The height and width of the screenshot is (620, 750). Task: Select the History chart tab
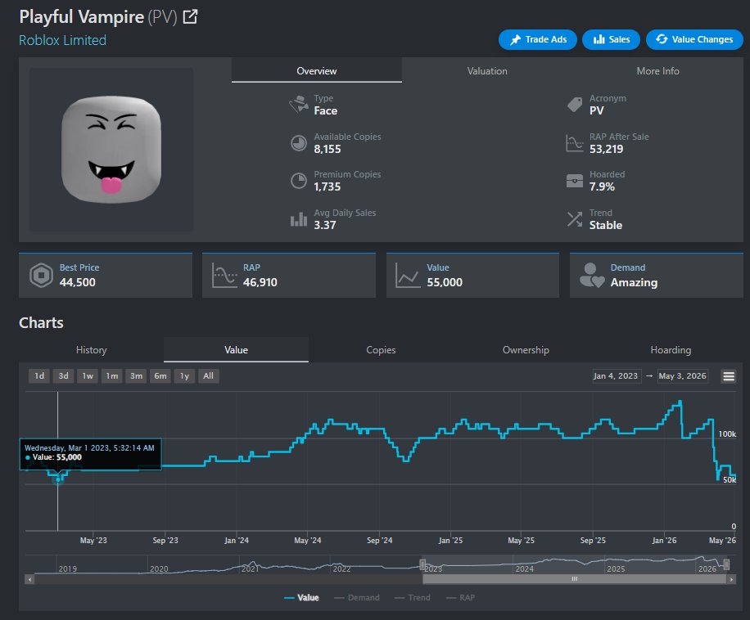92,349
